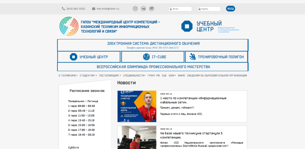Click the first news date 2020-09-14

click(166, 94)
